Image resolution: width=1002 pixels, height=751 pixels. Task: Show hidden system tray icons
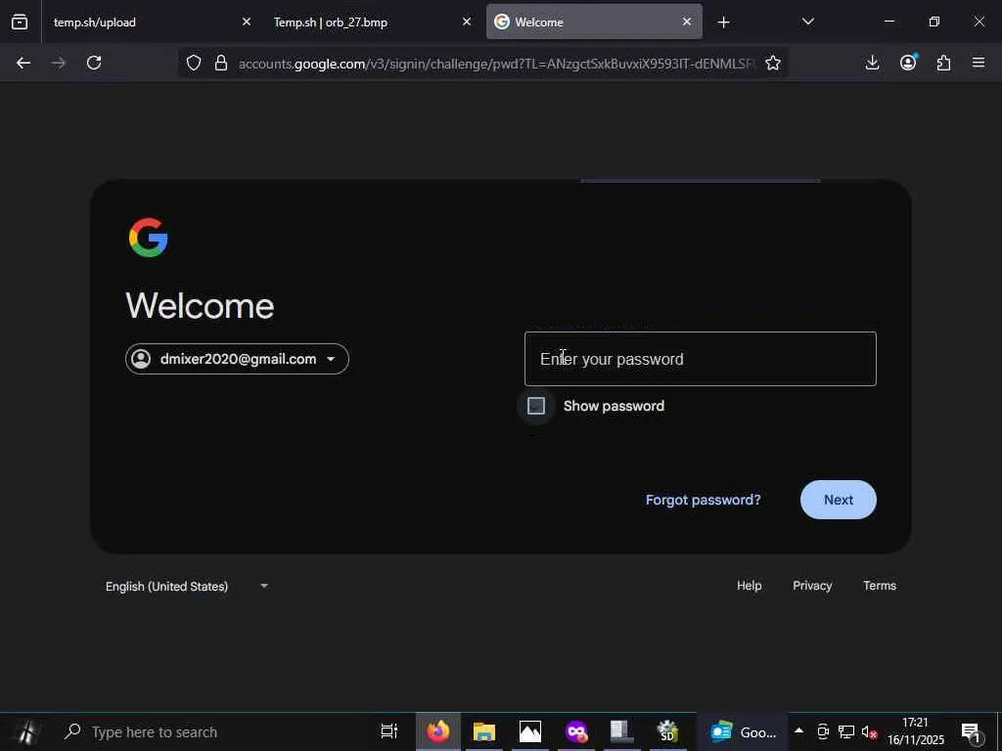798,730
